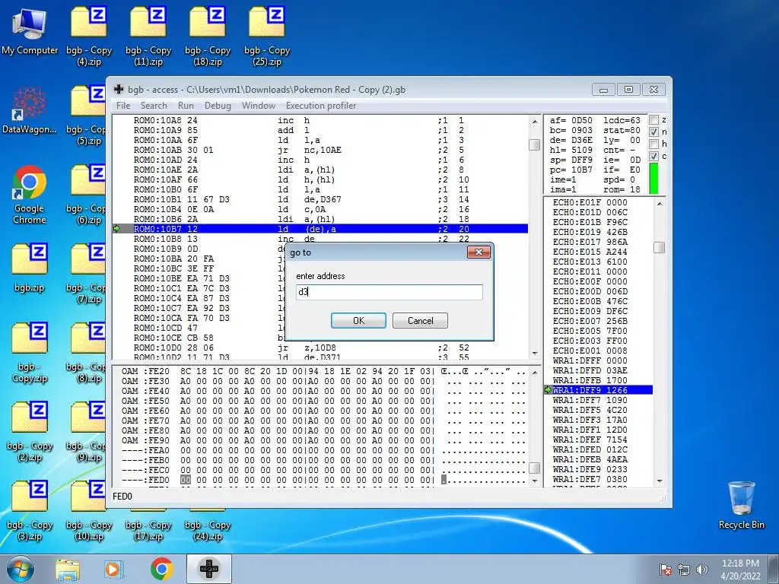Screen dimensions: 779x584
Task: Select stack entry WRA1:DFF9 1266
Action: coord(599,390)
